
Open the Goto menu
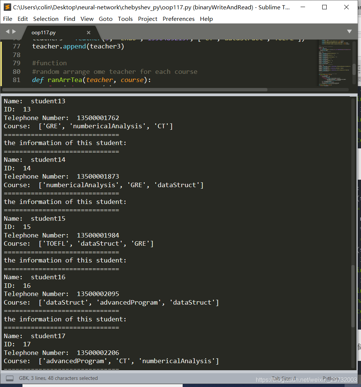[106, 19]
